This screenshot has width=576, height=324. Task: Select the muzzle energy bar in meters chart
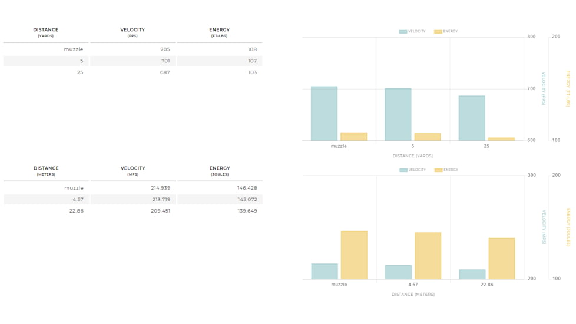[x=354, y=255]
